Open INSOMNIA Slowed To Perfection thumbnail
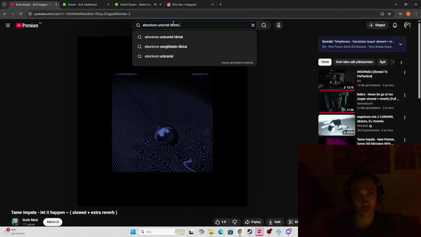Image resolution: width=421 pixels, height=237 pixels. (337, 80)
